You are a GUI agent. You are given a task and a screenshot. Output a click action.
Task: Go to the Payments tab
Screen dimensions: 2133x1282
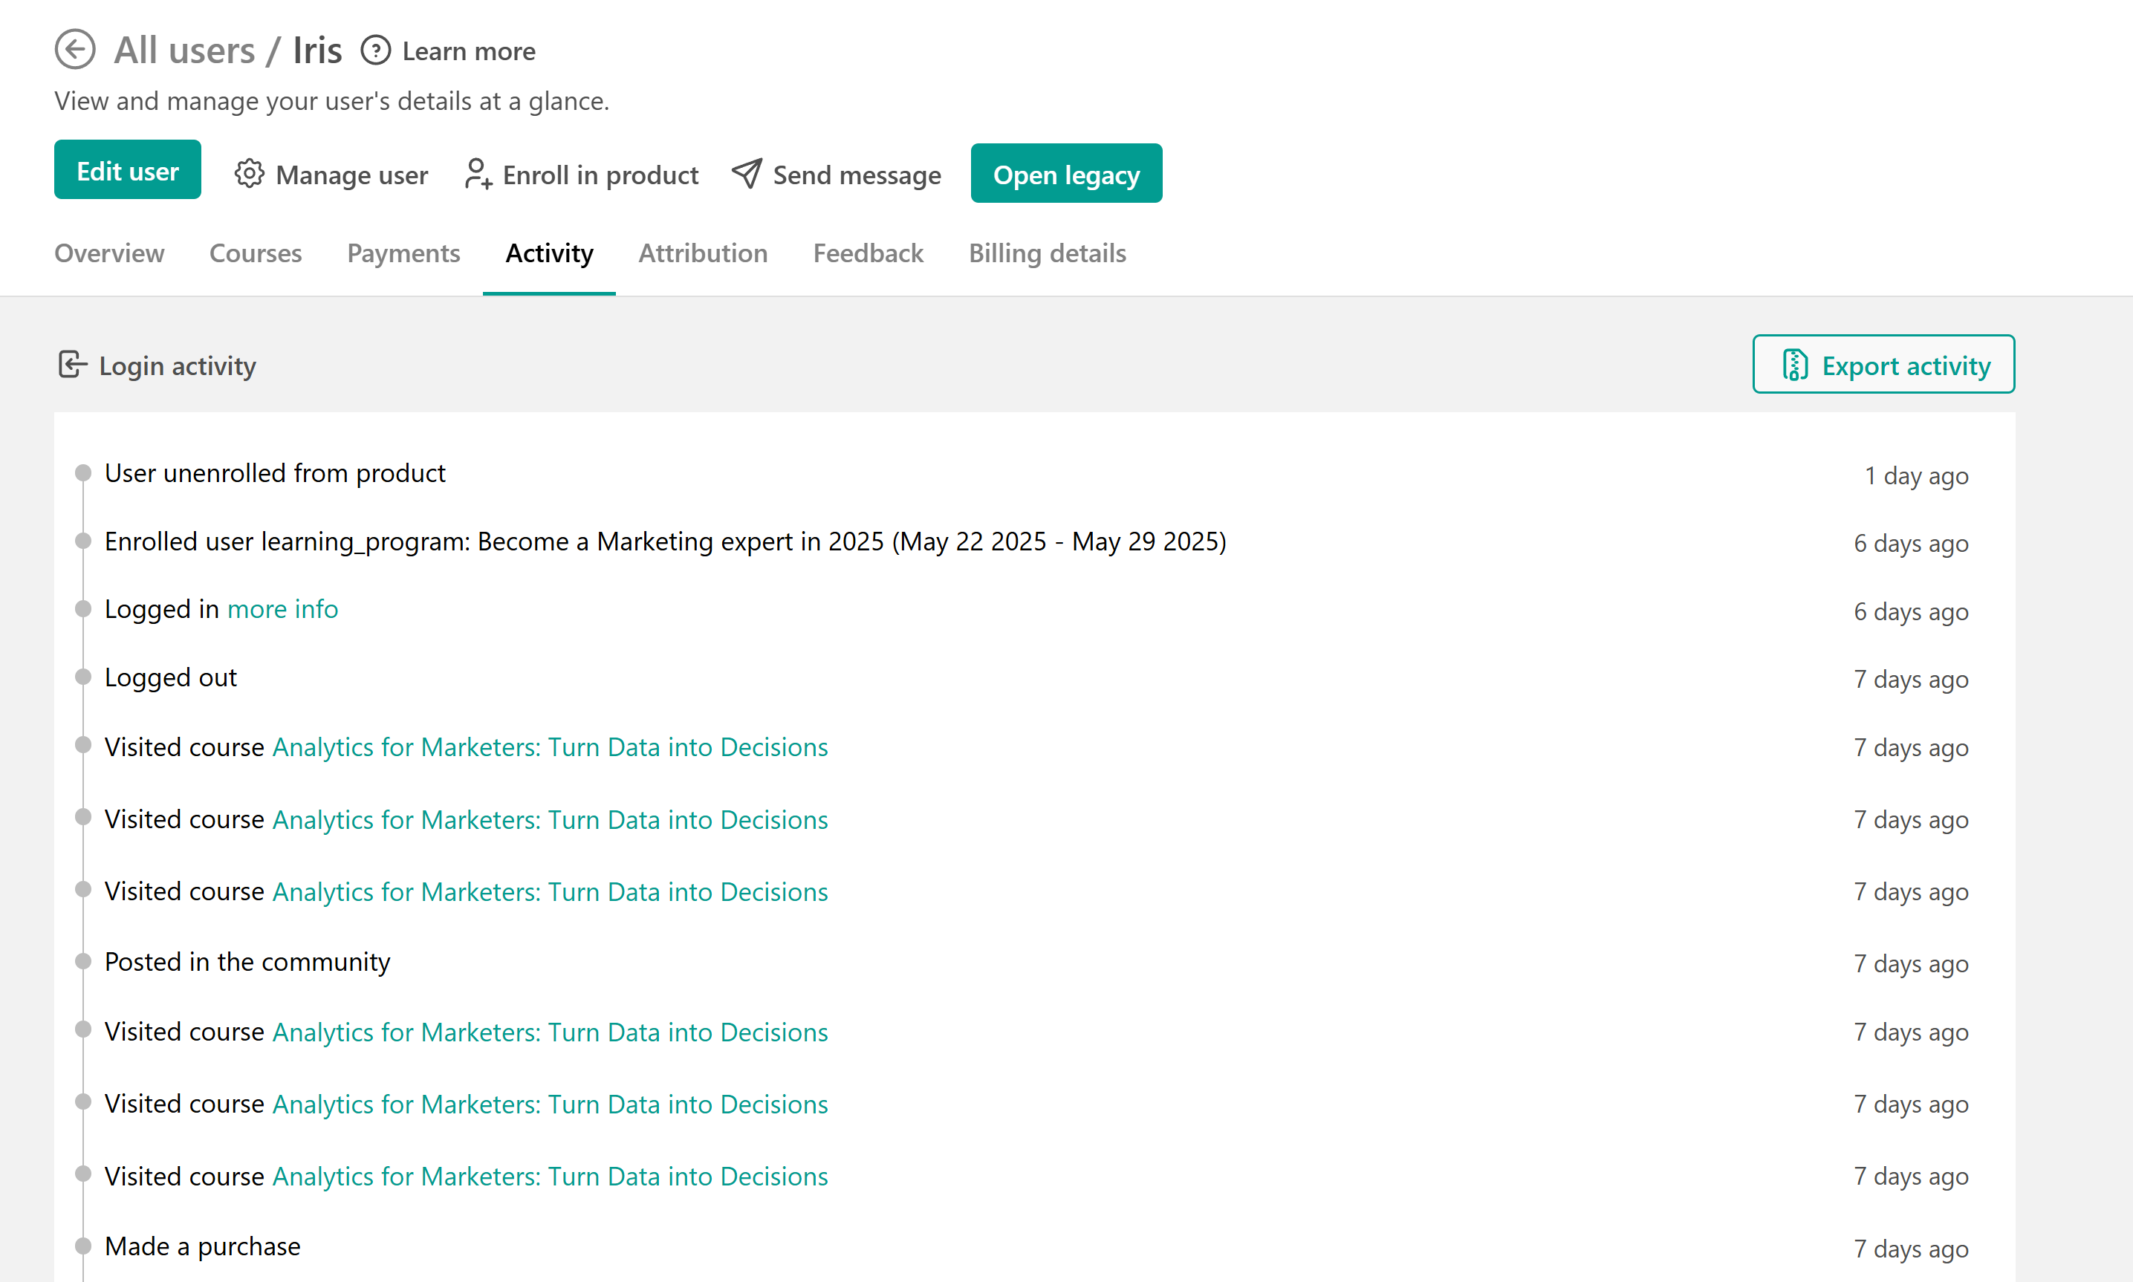click(x=403, y=253)
